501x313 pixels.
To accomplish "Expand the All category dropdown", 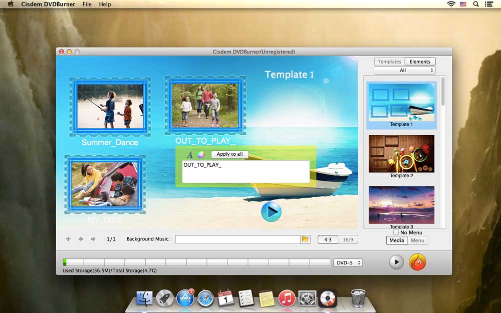I will 404,71.
